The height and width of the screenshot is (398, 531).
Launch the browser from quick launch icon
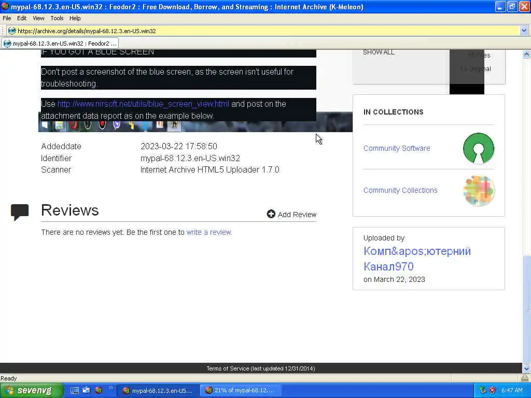click(x=99, y=390)
